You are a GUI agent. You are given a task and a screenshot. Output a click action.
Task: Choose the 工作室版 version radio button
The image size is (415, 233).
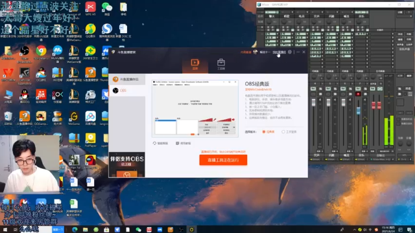coord(289,131)
